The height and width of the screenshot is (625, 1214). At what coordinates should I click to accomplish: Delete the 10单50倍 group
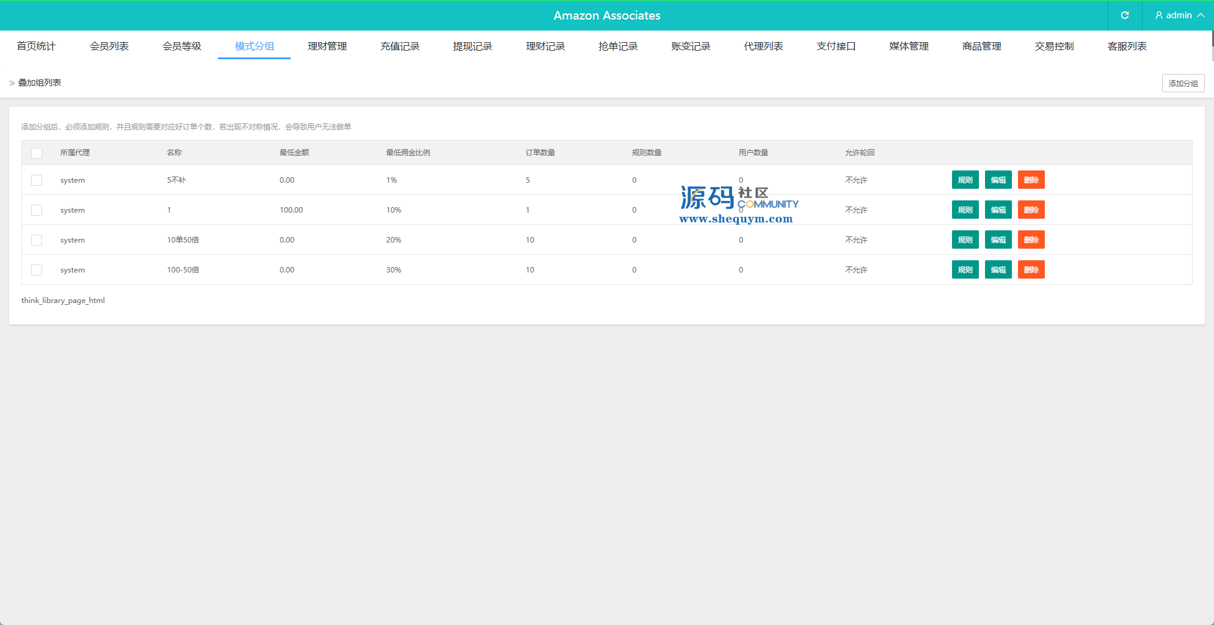(1031, 240)
